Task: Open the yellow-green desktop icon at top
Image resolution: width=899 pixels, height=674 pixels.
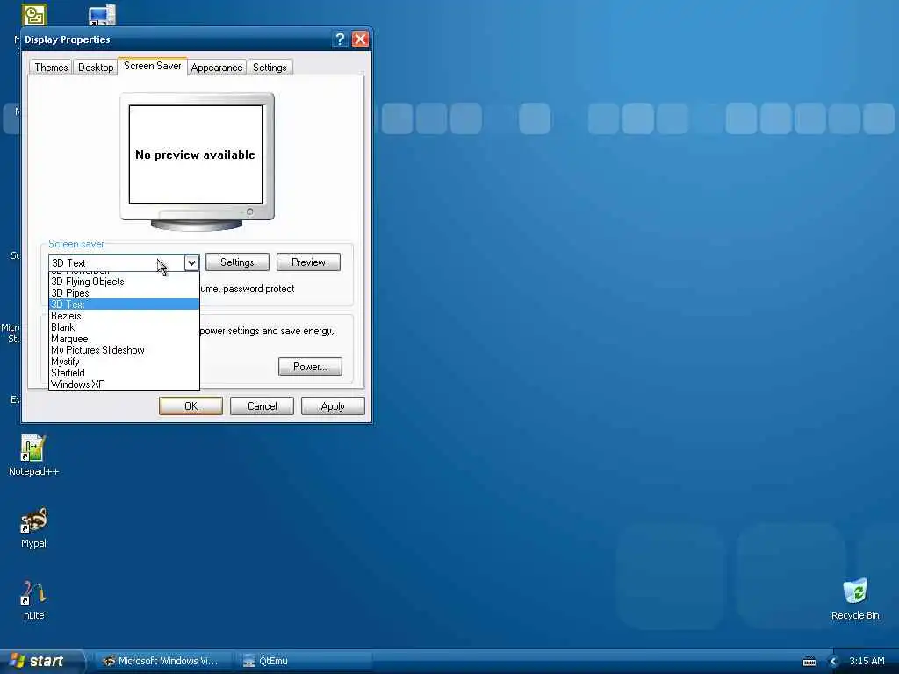Action: pyautogui.click(x=34, y=15)
